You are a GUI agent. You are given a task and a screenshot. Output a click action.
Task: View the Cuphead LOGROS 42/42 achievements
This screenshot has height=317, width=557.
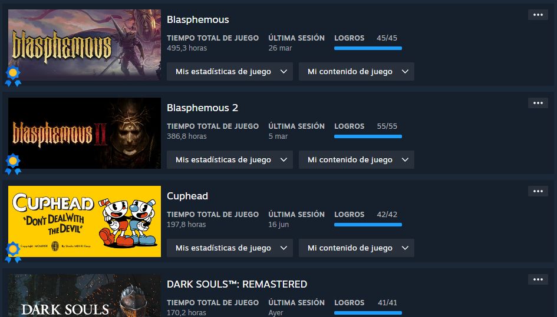click(366, 215)
